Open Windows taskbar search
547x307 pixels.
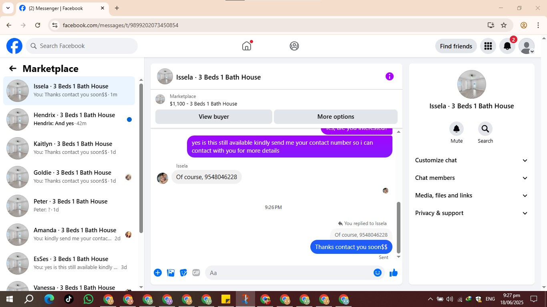click(x=29, y=299)
